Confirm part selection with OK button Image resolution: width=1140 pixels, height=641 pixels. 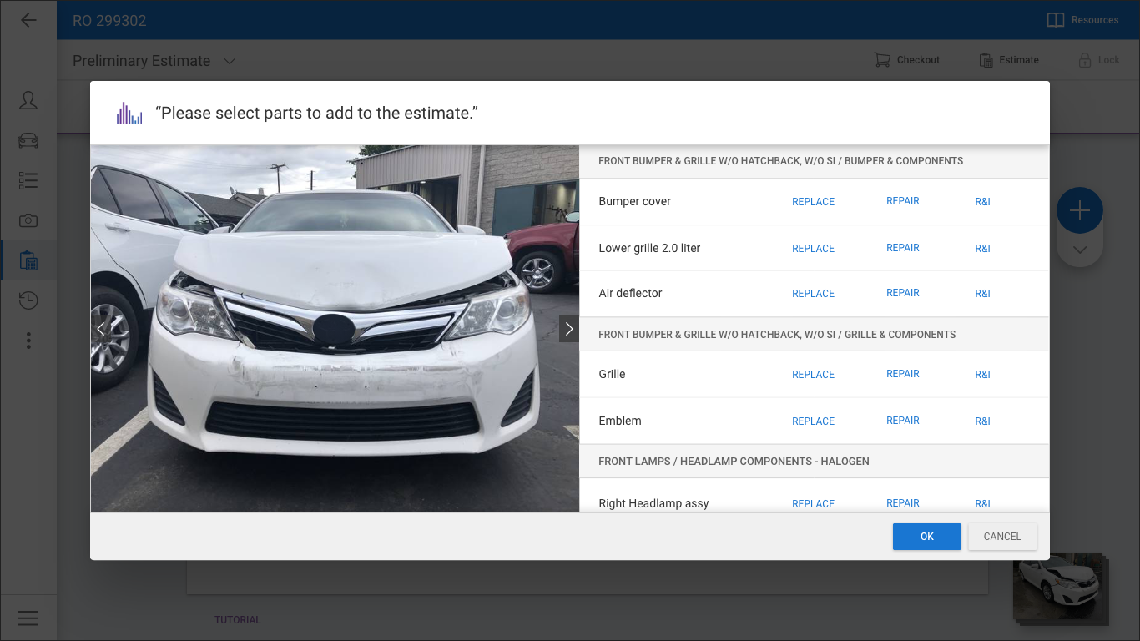coord(926,537)
